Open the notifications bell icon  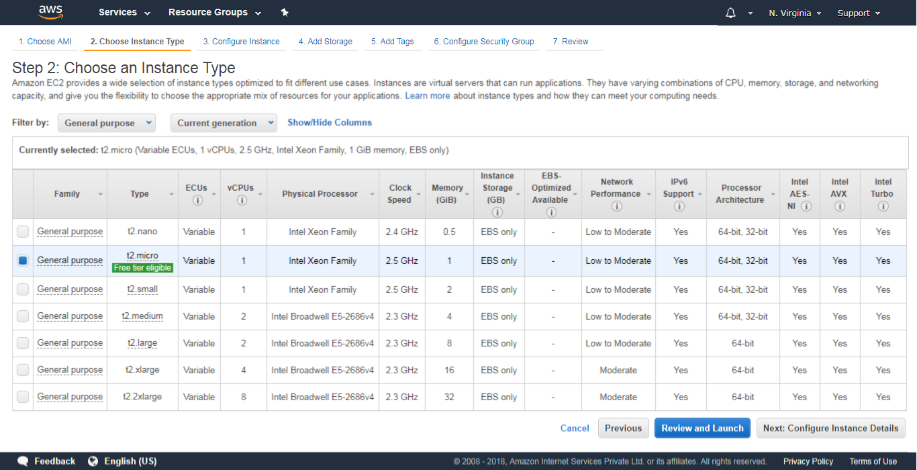coord(731,13)
